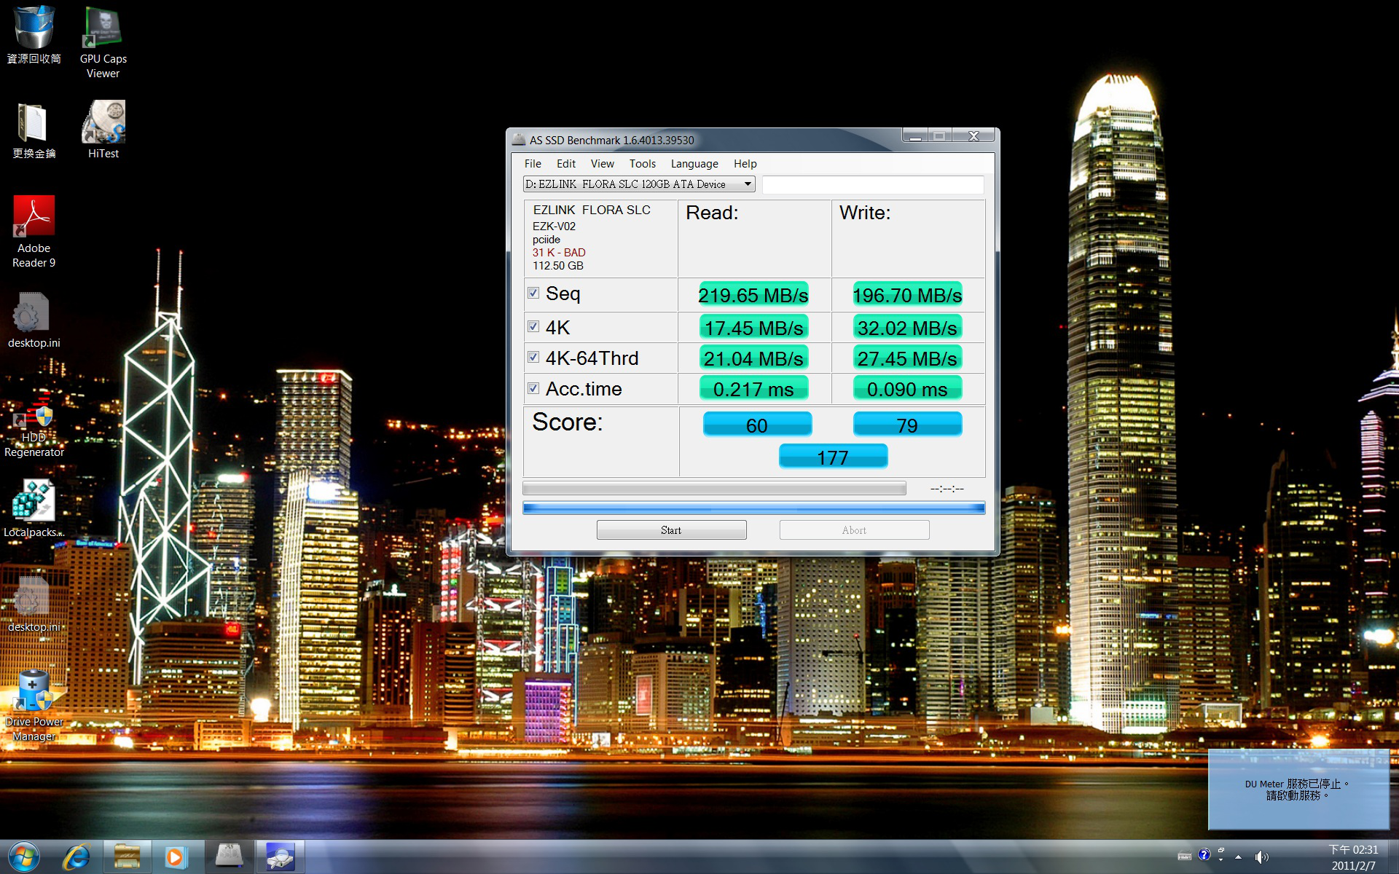Launch Internet Explorer from the taskbar

(77, 857)
